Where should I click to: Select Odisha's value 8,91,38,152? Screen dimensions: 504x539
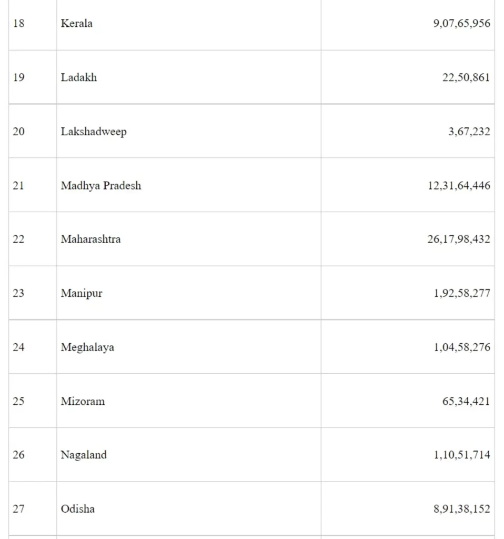(462, 510)
